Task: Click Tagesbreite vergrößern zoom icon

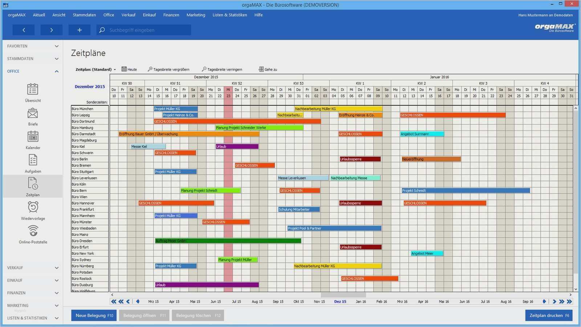Action: 168,69
